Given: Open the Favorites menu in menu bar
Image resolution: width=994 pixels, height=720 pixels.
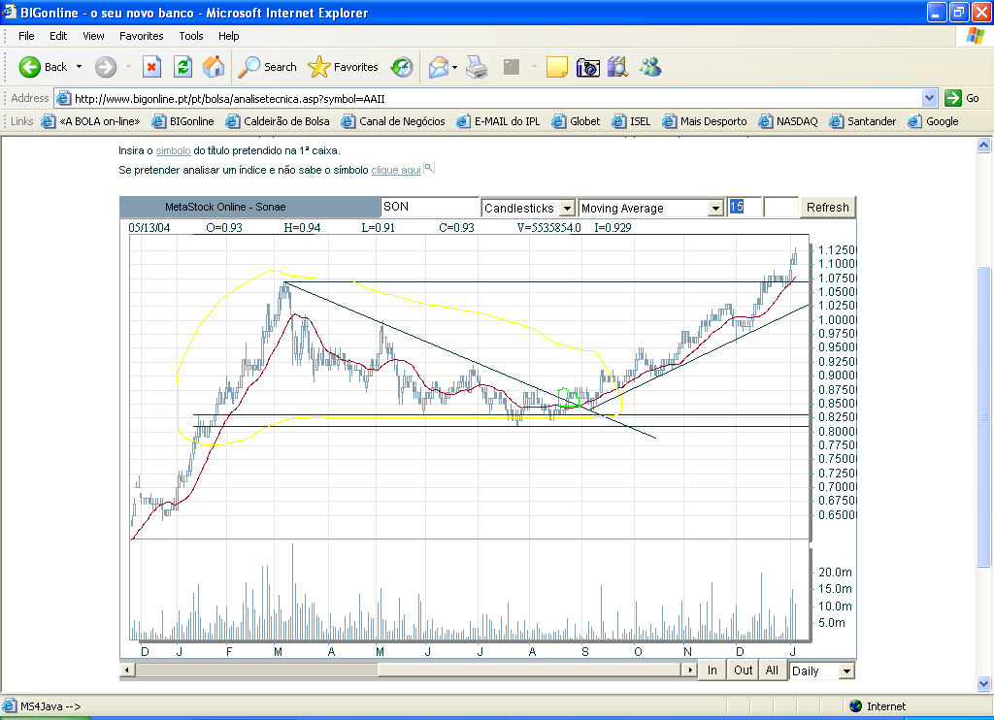Looking at the screenshot, I should coord(142,36).
